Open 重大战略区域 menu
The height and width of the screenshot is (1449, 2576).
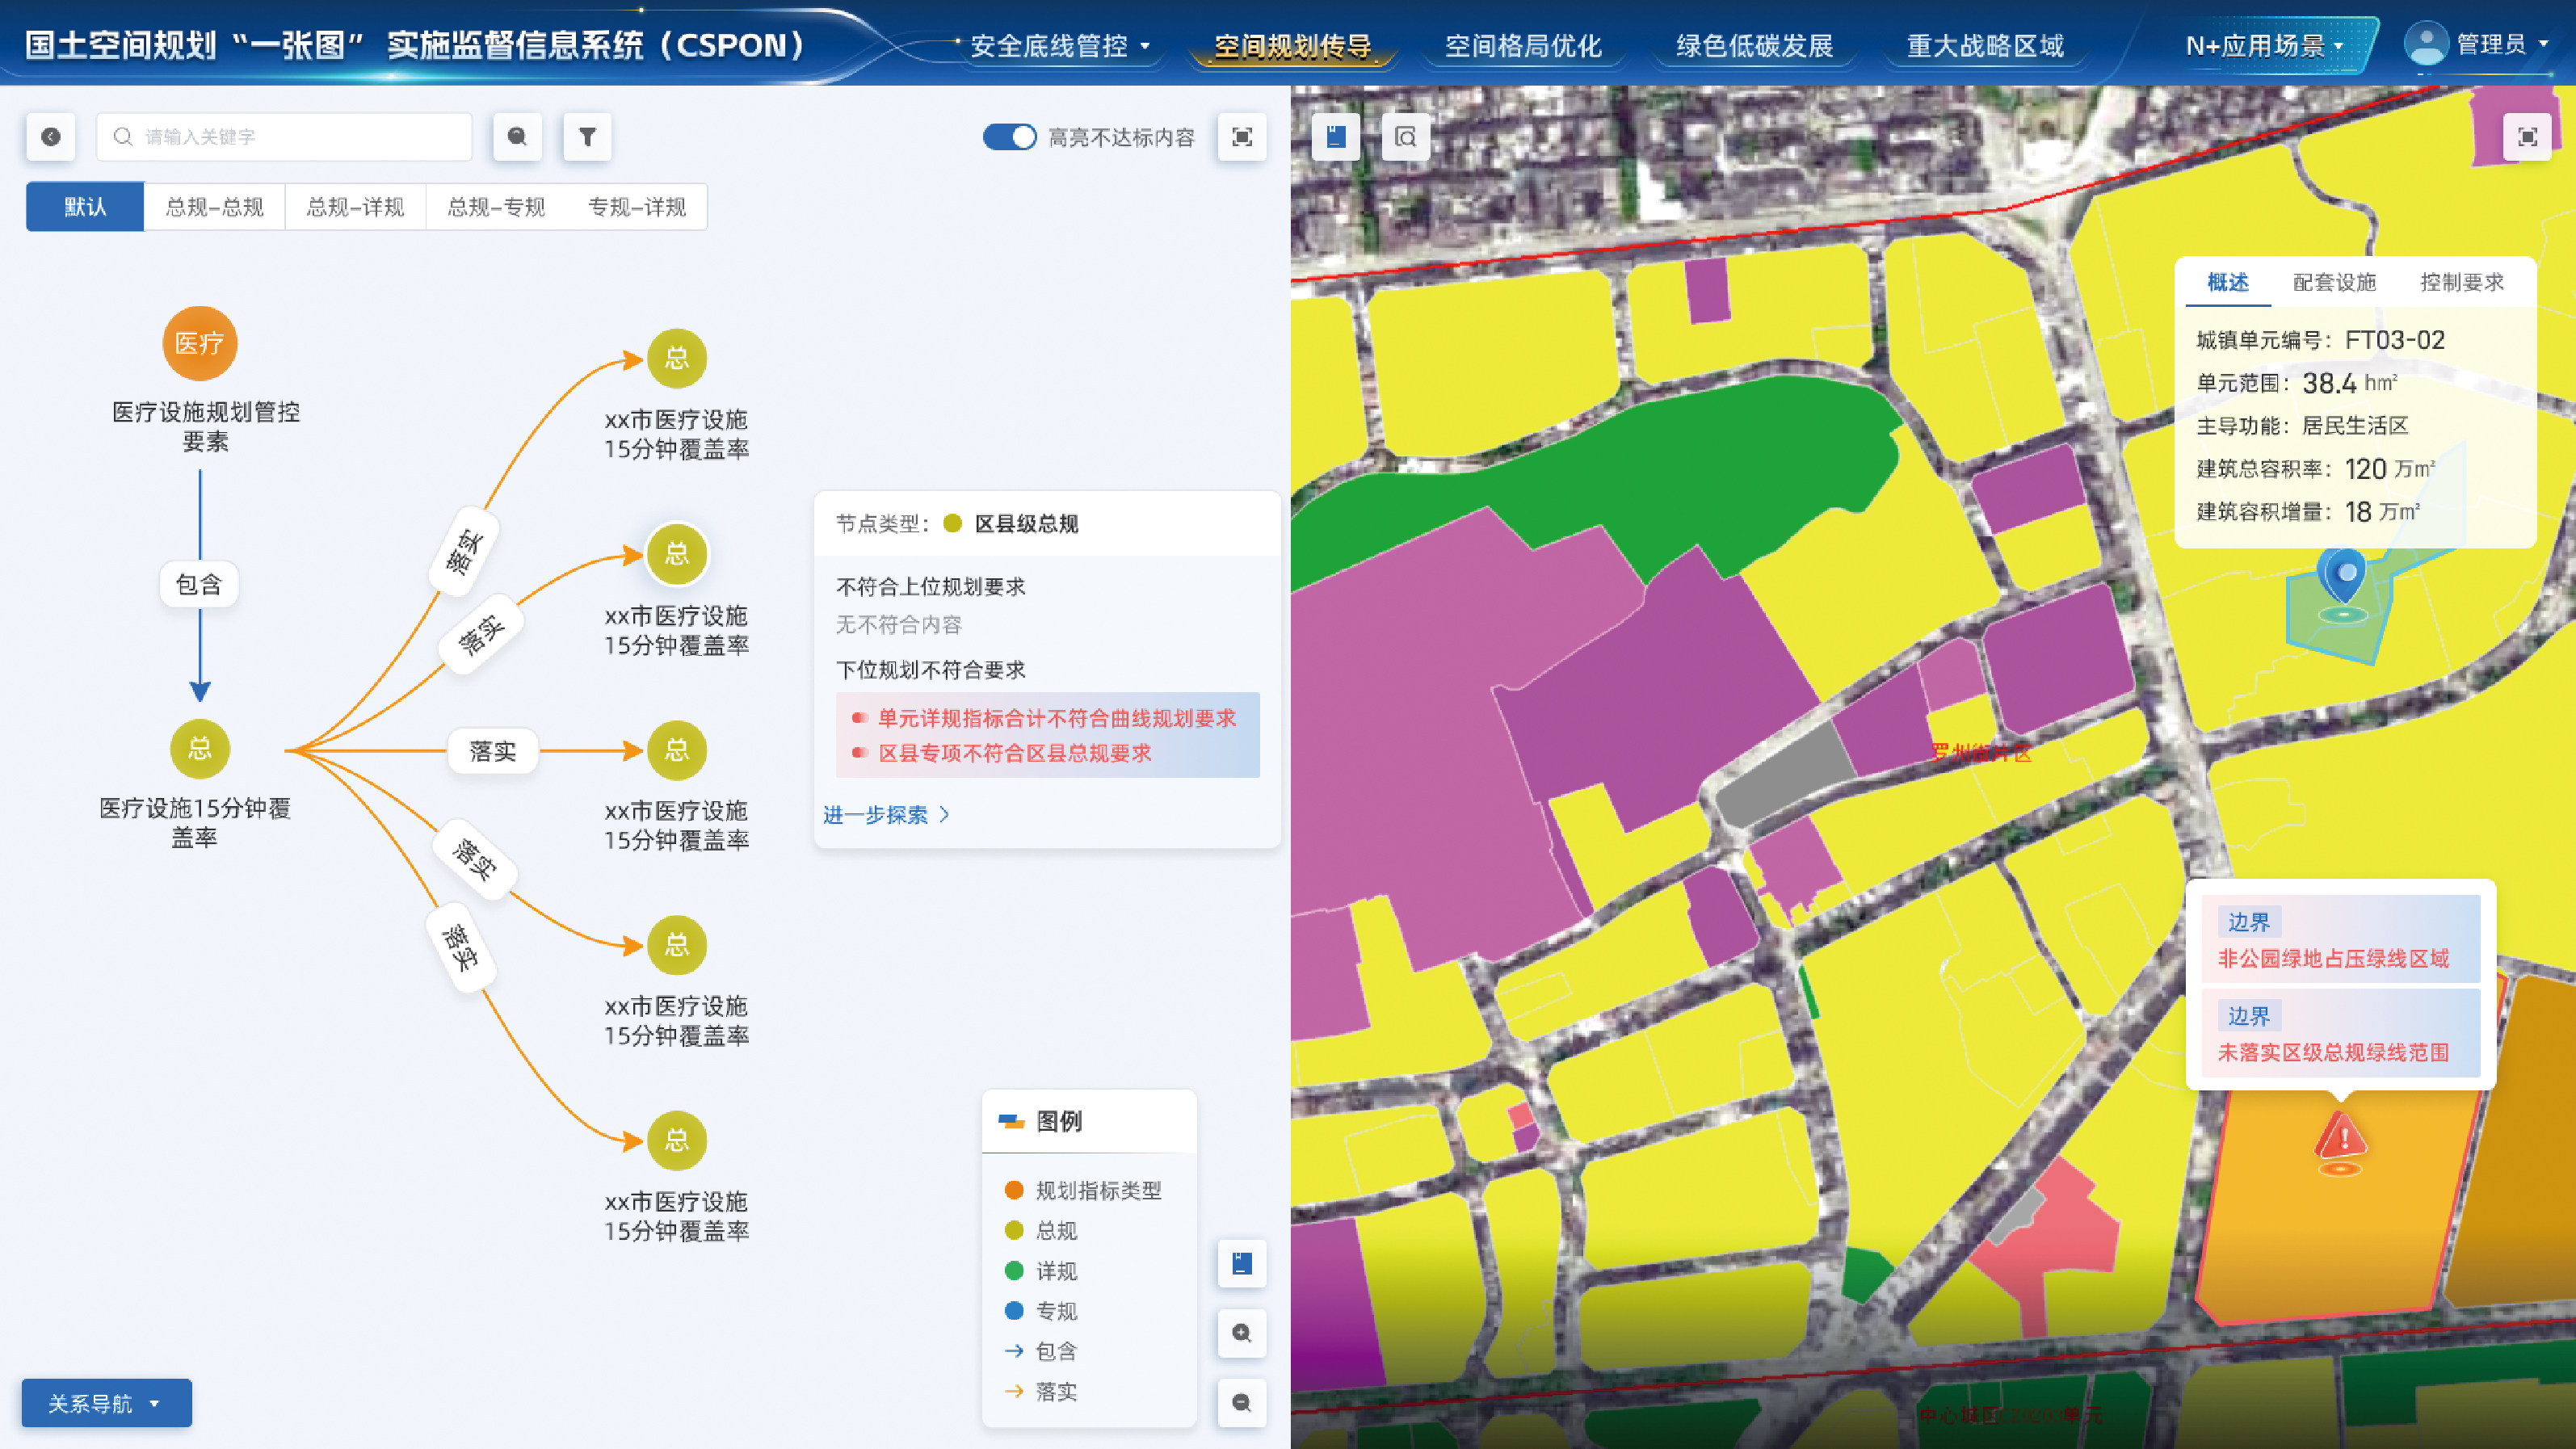(1985, 46)
